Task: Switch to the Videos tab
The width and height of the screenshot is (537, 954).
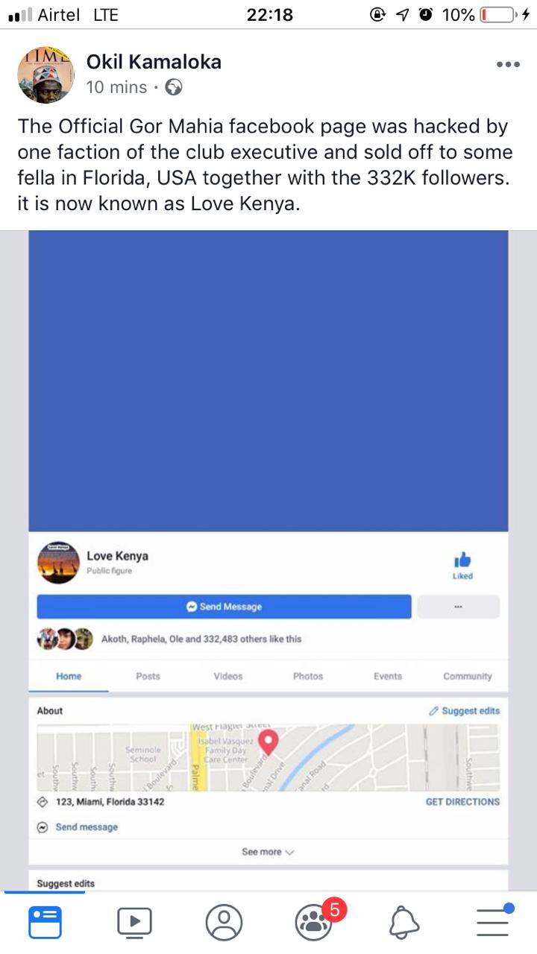Action: [228, 676]
